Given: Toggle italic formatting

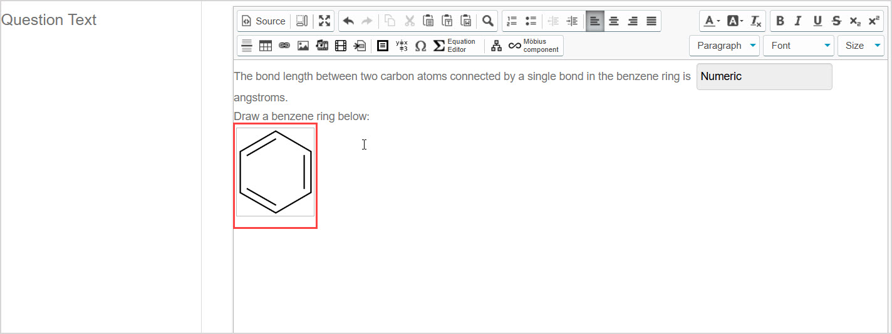Looking at the screenshot, I should 798,21.
